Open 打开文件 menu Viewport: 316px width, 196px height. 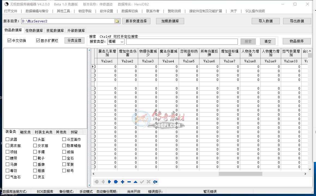11,11
